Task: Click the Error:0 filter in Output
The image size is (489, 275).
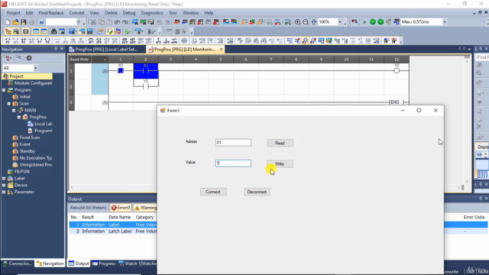Action: (121, 208)
